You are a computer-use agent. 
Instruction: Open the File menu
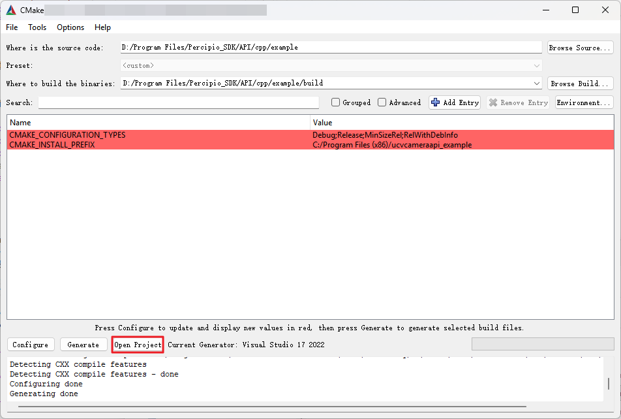pyautogui.click(x=12, y=27)
